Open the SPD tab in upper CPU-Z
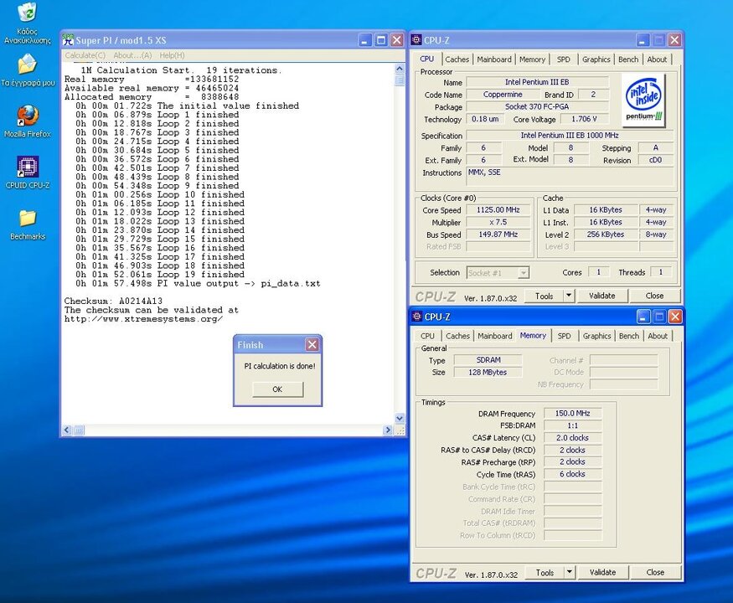Image resolution: width=733 pixels, height=603 pixels. (563, 59)
